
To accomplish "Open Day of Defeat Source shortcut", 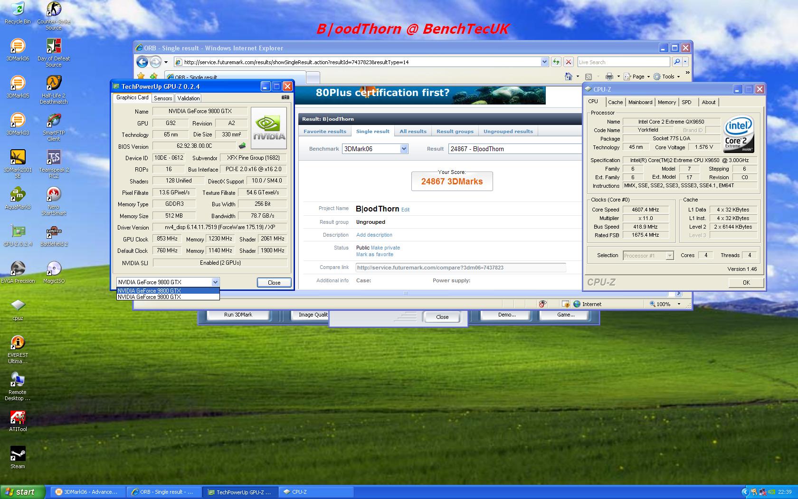I will coord(54,52).
